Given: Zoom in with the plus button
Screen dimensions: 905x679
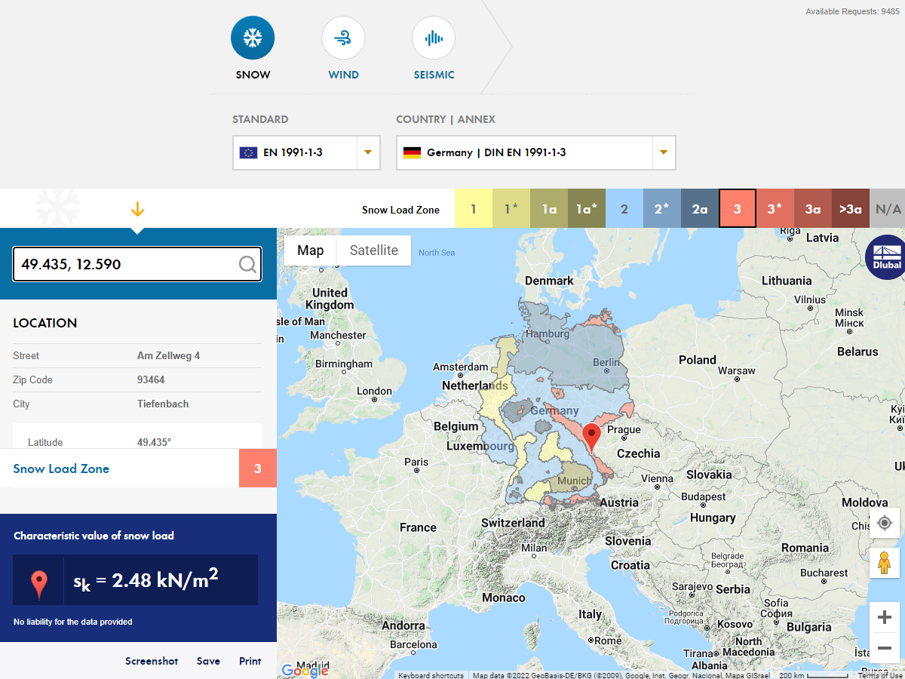Looking at the screenshot, I should [884, 616].
